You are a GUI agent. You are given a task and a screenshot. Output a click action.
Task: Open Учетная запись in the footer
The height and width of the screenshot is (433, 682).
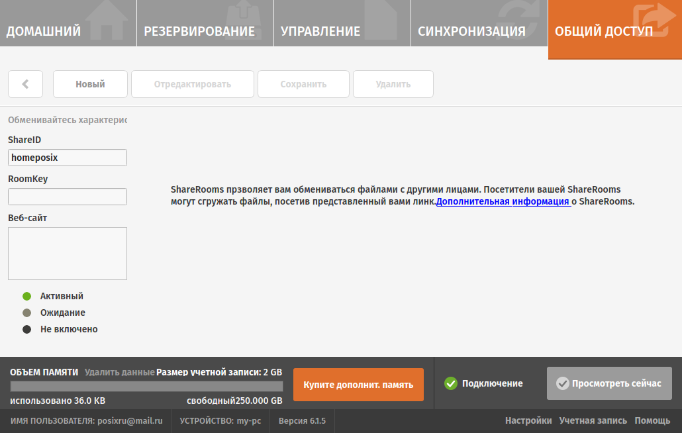tap(593, 420)
